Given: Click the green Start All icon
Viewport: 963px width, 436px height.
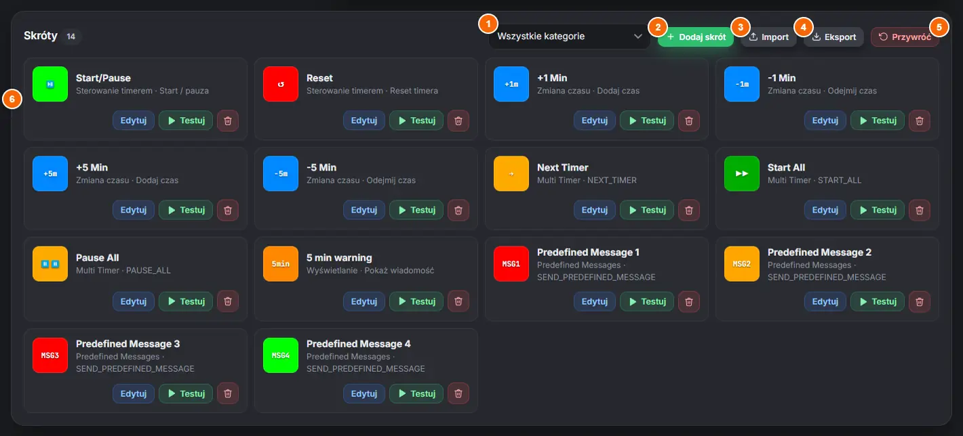Looking at the screenshot, I should pos(742,173).
